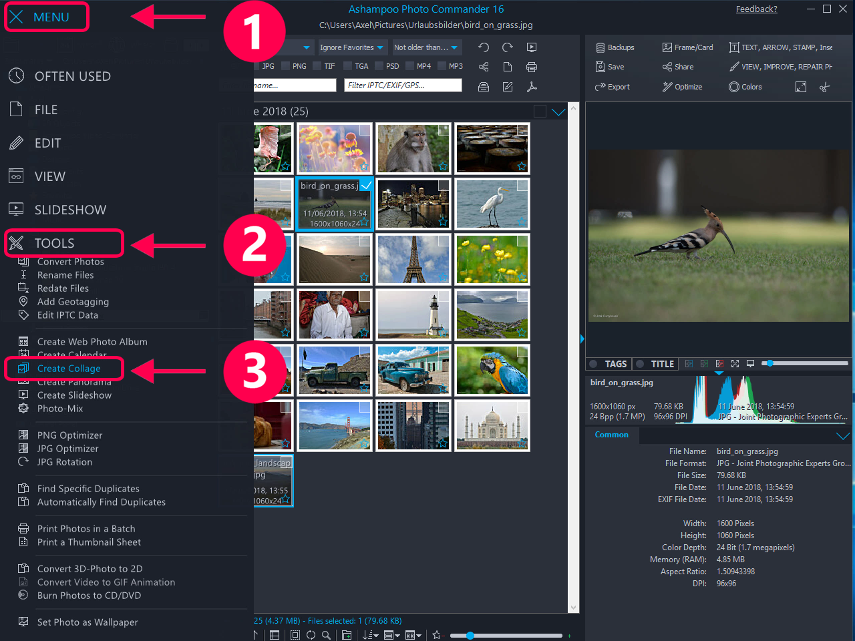Image resolution: width=855 pixels, height=641 pixels.
Task: Collapse the 2018 group chevron
Action: point(558,112)
